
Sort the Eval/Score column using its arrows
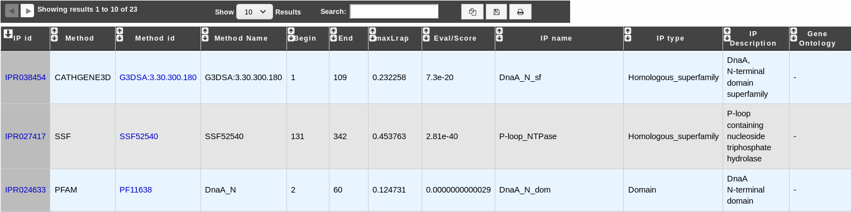pyautogui.click(x=426, y=34)
